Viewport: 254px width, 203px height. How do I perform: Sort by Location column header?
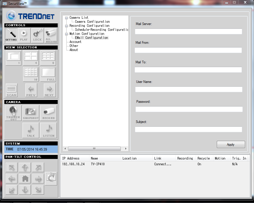137,158
